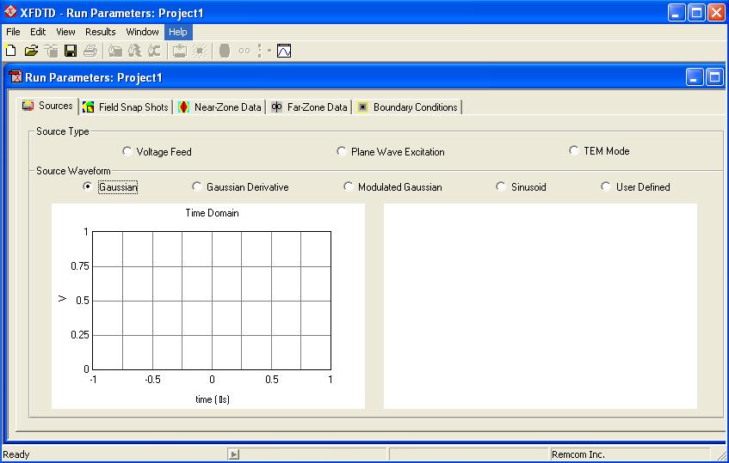Close the XFDTD application window
Screen dimensions: 729x463
(716, 13)
